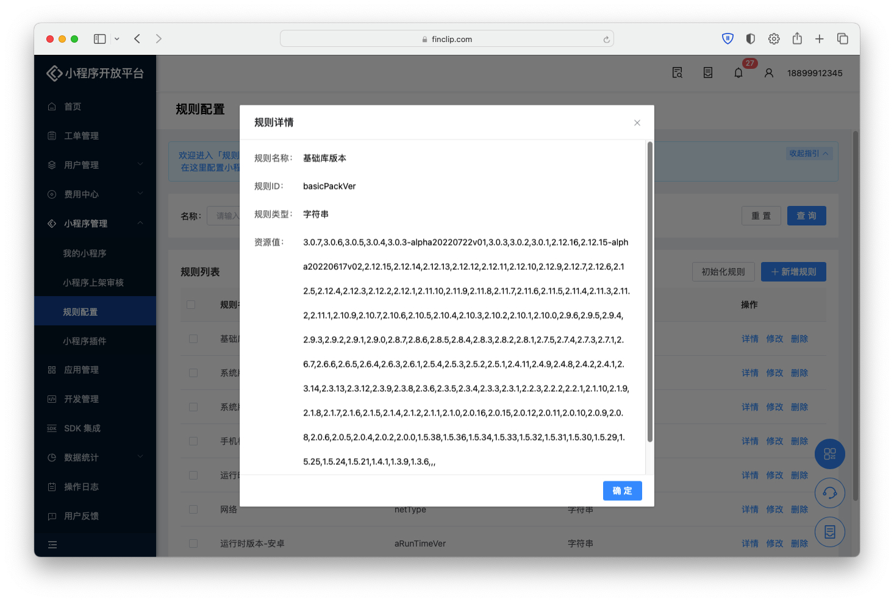Image resolution: width=894 pixels, height=602 pixels.
Task: Expand the 数据统计 menu
Action: point(95,458)
